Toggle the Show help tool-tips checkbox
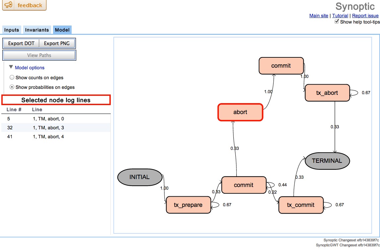Screen dimensions: 380x251 point(337,21)
